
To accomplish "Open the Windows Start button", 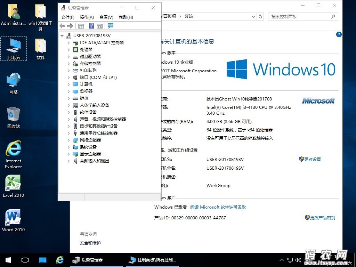I will 8,260.
